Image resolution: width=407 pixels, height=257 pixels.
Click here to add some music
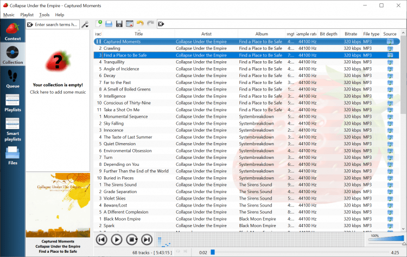tap(58, 92)
